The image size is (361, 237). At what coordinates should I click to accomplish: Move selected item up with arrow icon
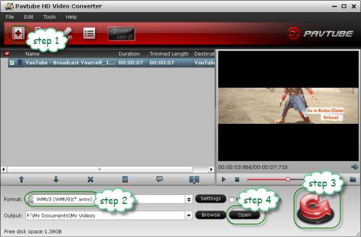[x=22, y=179]
